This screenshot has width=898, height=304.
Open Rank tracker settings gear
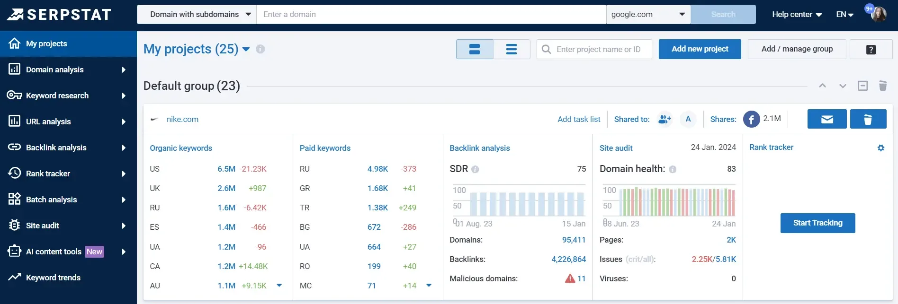click(881, 148)
